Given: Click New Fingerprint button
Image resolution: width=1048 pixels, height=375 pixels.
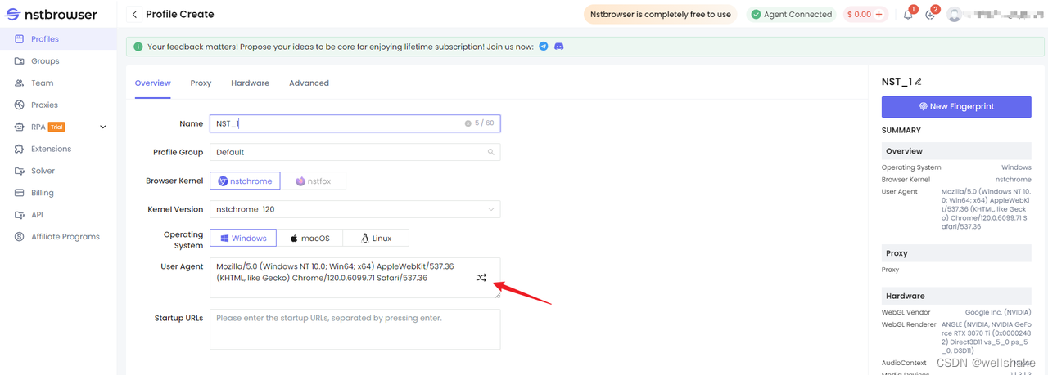Looking at the screenshot, I should click(956, 106).
